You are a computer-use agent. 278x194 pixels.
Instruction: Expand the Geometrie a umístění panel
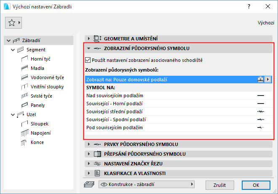coord(89,38)
